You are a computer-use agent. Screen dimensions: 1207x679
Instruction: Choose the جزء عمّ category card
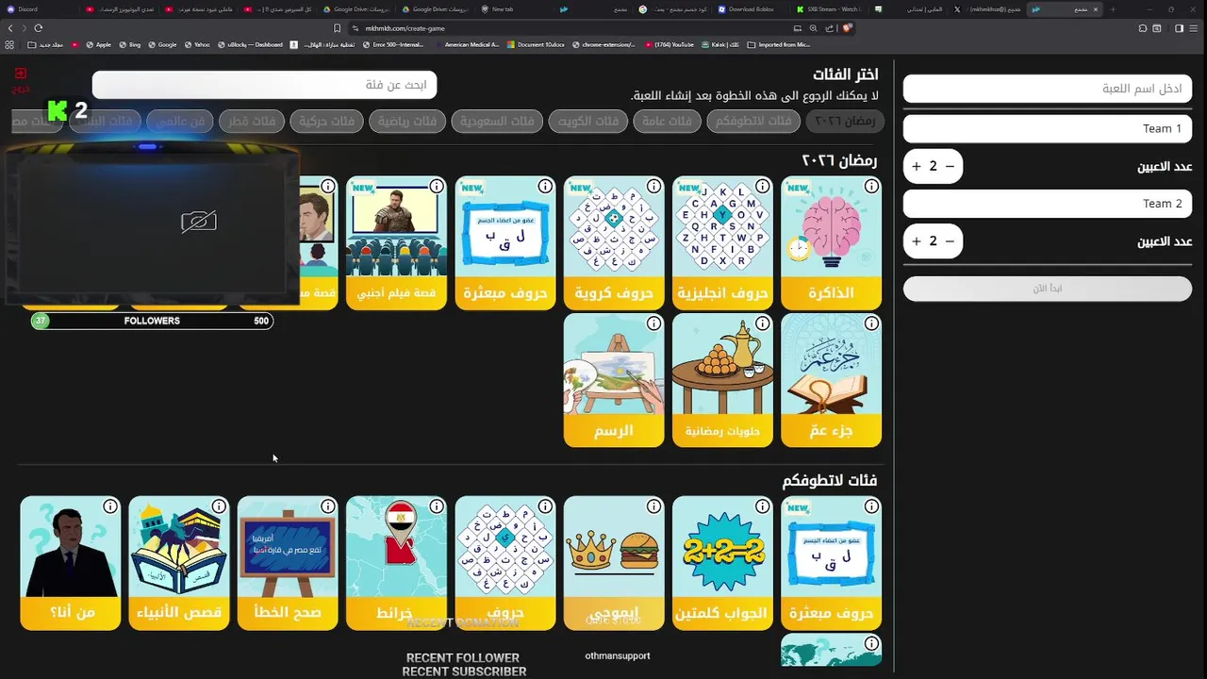click(x=831, y=380)
